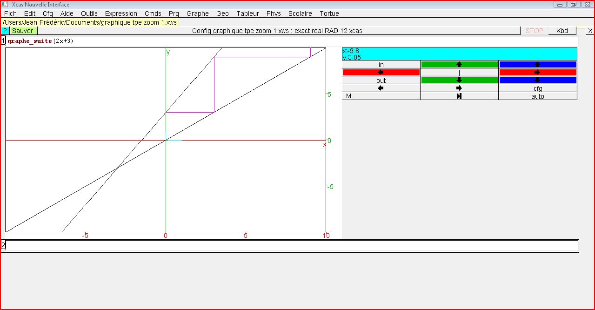Zoom in on the graph
This screenshot has width=595, height=310.
381,65
